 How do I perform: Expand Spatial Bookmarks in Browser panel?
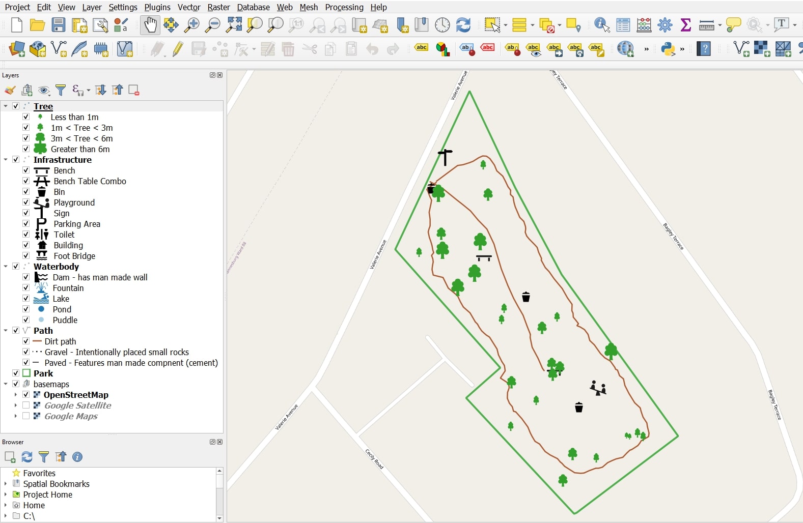[6, 484]
